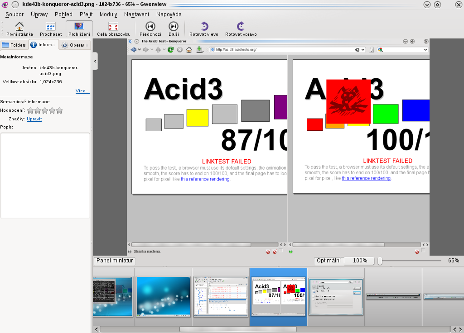Open the Soubor menu

click(x=14, y=14)
